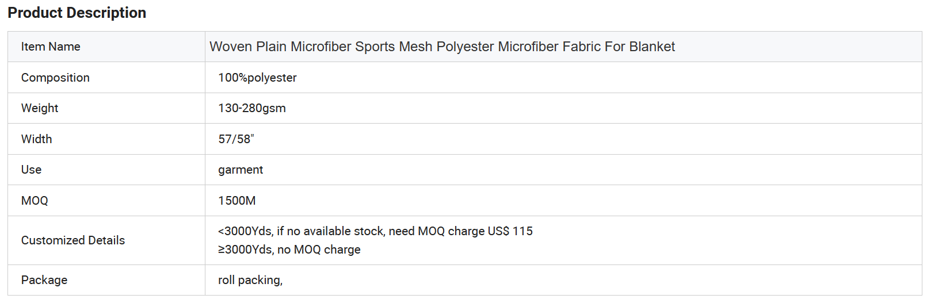Viewport: 927px width, 299px height.
Task: Click the 57/58" width value
Action: point(236,139)
